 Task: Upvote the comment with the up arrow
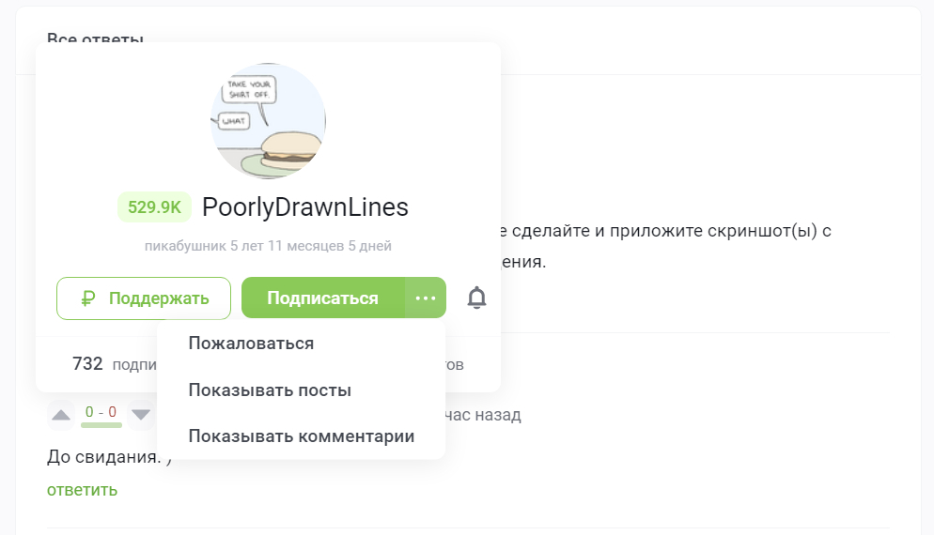(x=61, y=414)
